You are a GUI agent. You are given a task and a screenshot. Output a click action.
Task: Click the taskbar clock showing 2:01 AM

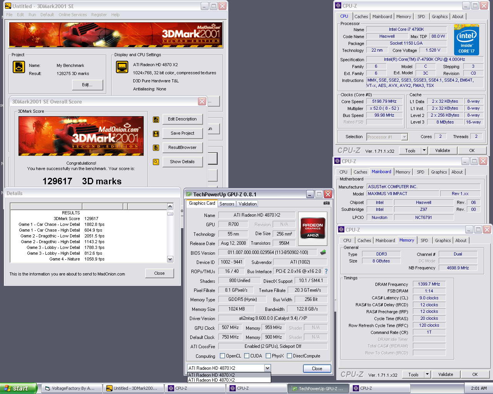pyautogui.click(x=479, y=388)
